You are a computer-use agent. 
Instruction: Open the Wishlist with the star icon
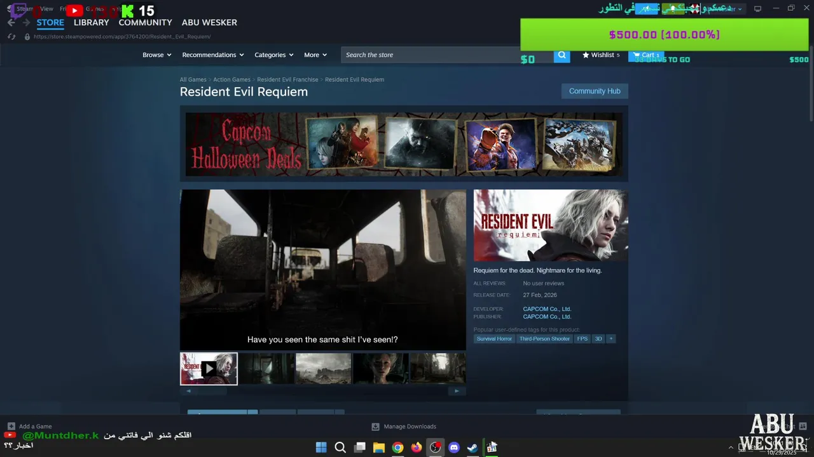601,55
